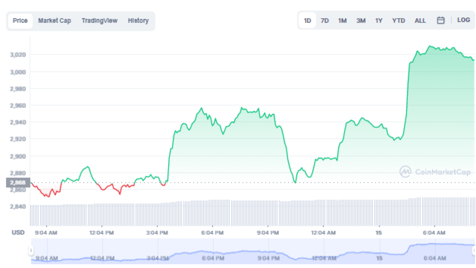Show ALL price history

[420, 21]
